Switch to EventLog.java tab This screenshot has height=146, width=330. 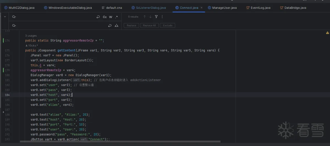click(x=258, y=8)
